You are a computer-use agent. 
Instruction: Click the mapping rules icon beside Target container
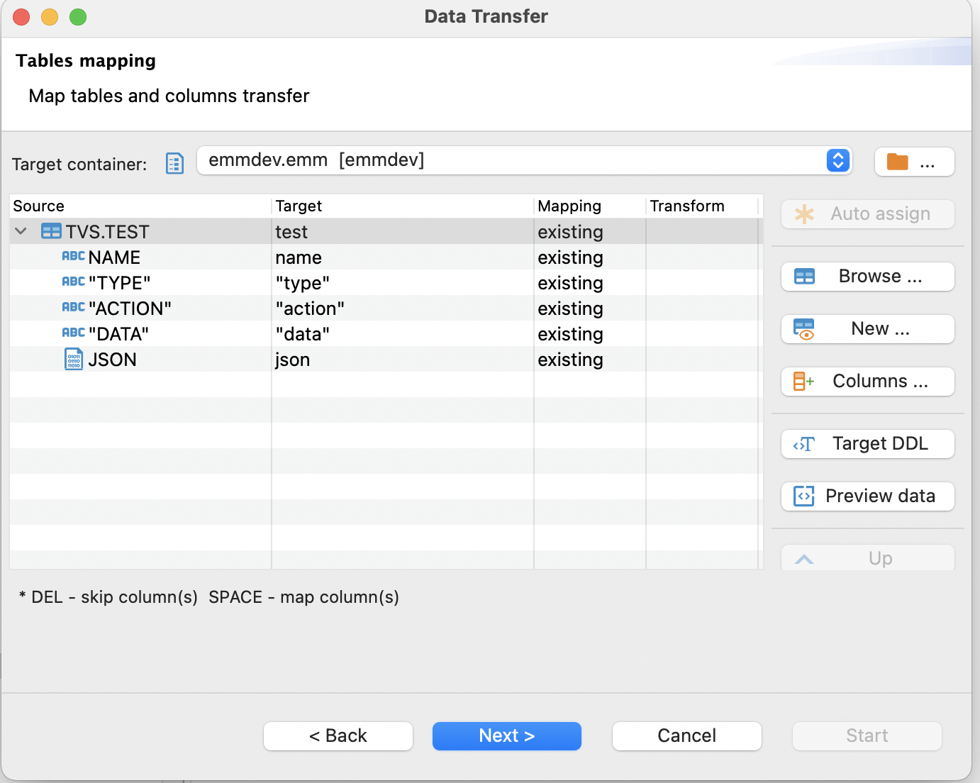pos(174,163)
